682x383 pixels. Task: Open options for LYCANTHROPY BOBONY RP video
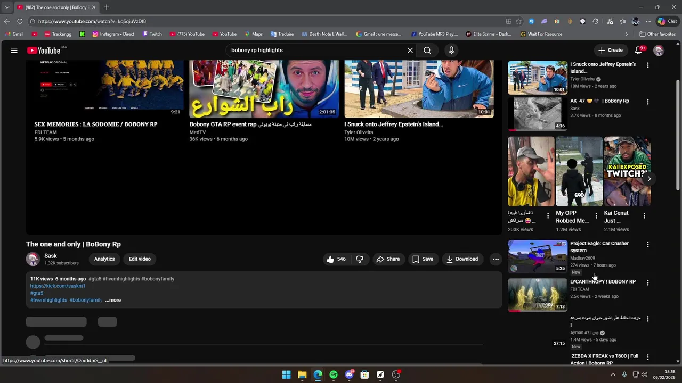[x=648, y=282]
